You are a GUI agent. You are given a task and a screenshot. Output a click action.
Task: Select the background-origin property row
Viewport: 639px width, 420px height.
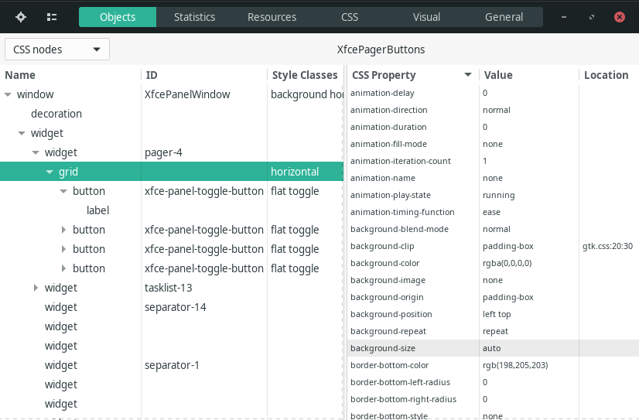tap(493, 297)
